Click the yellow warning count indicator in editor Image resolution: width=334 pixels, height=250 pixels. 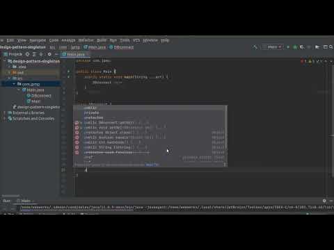(311, 61)
